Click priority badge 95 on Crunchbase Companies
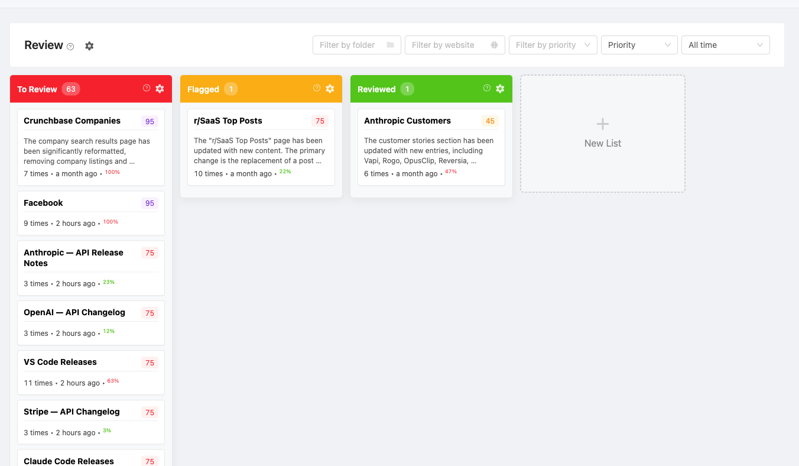The image size is (799, 466). click(150, 121)
